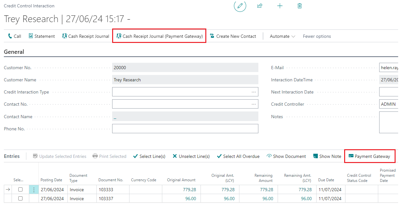Click Fewer options
Viewport: 402px width, 204px height.
pyautogui.click(x=317, y=36)
